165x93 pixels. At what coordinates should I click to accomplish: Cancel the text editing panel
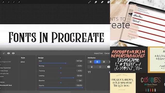pos(107,53)
